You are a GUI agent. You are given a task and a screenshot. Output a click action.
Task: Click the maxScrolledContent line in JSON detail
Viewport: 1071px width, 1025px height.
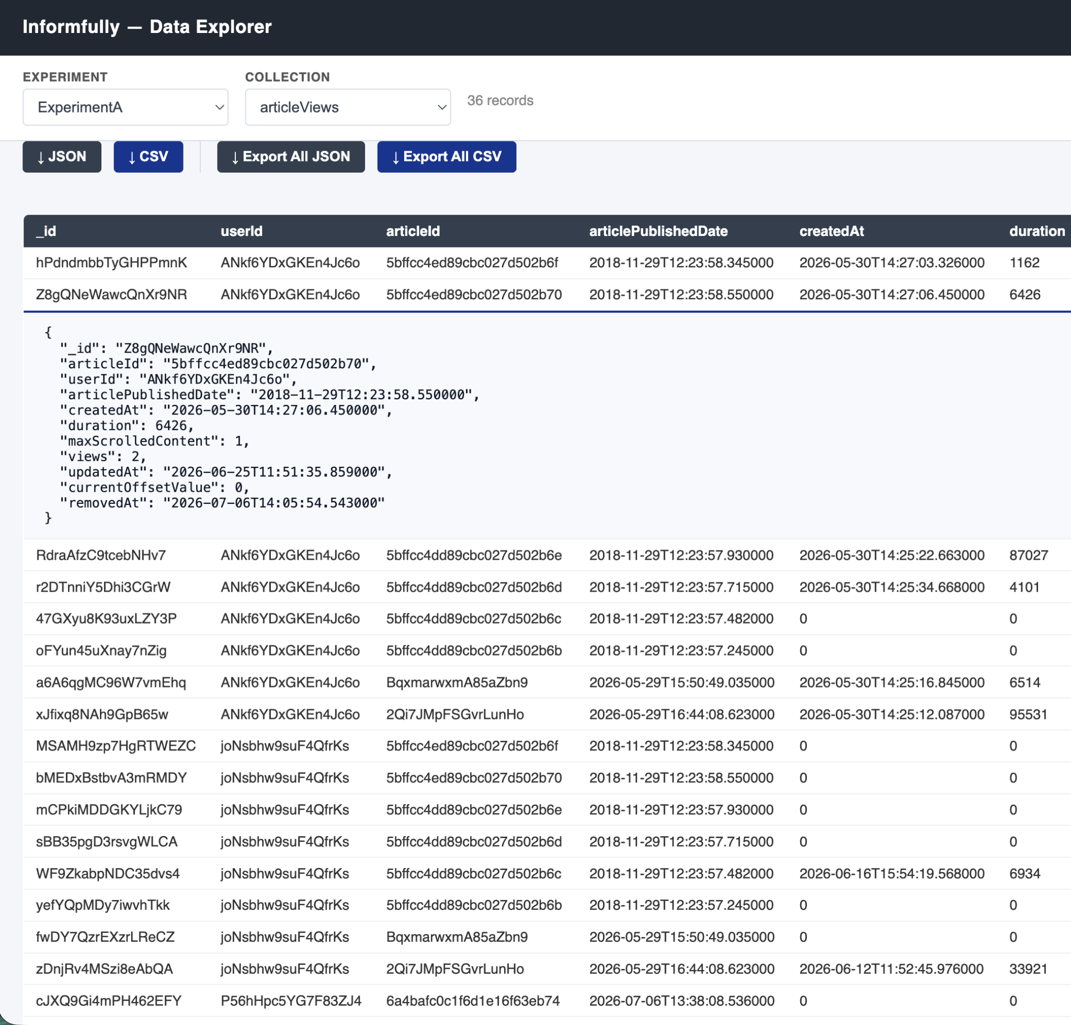(x=155, y=441)
